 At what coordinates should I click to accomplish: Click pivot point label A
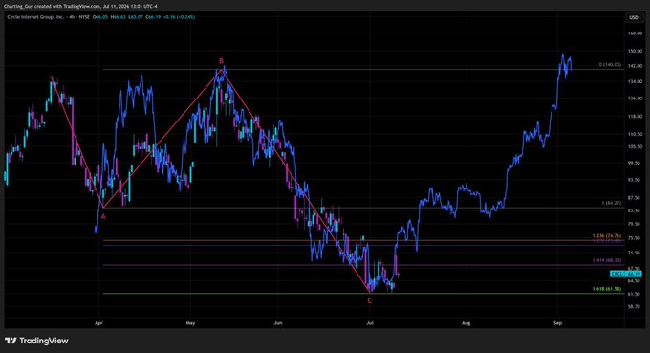coord(103,216)
